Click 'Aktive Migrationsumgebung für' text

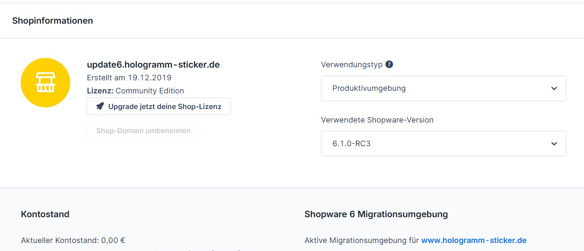coord(362,240)
